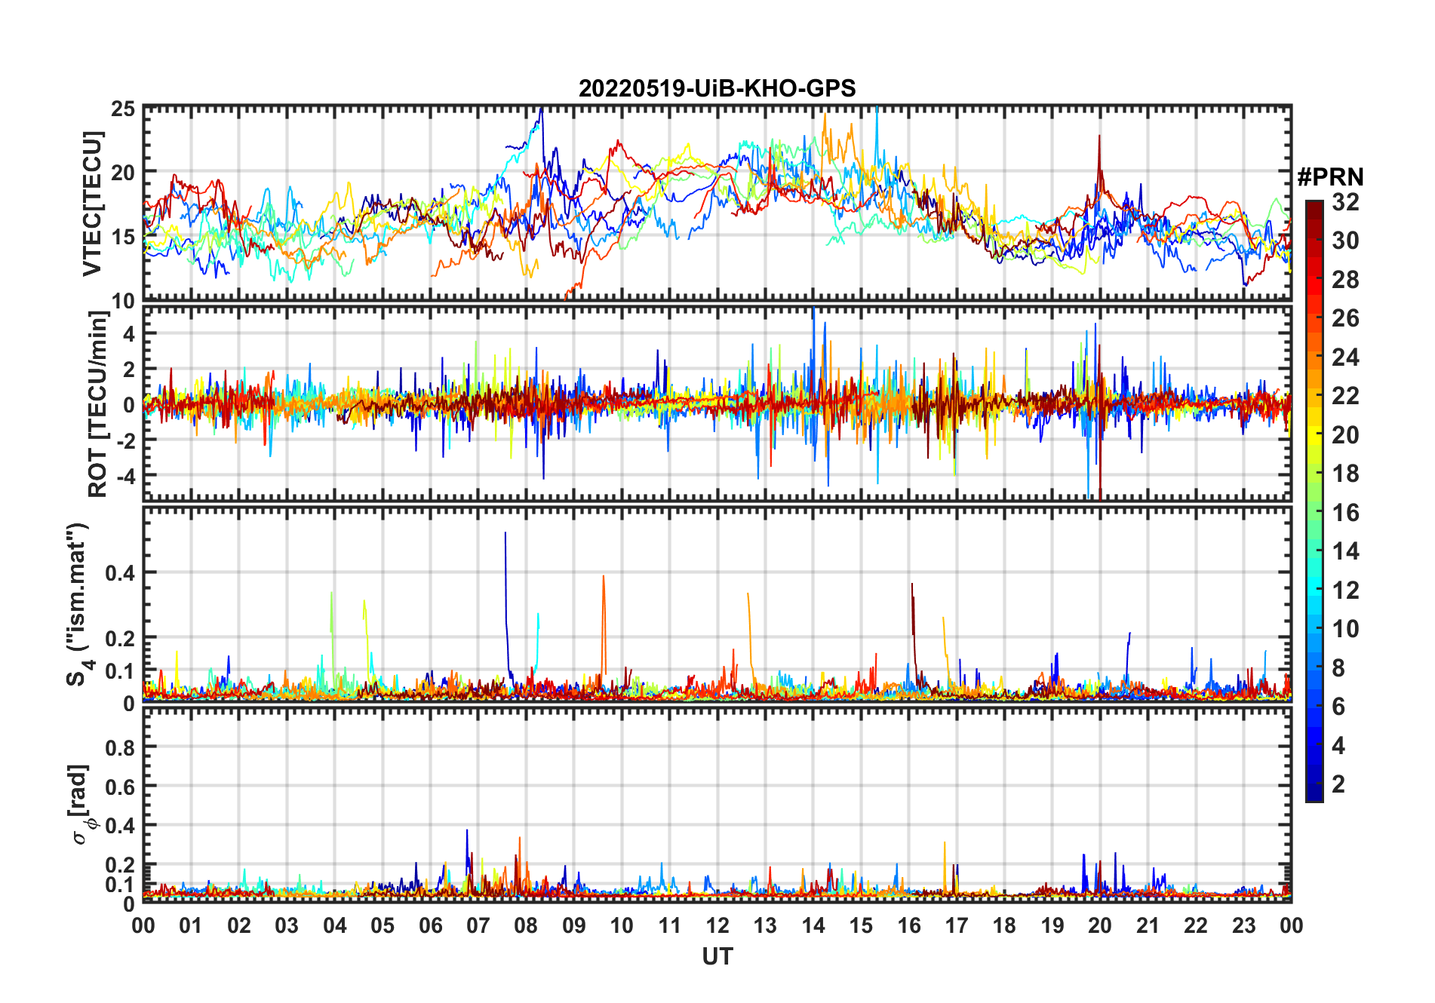Click inside the VTEC plot panel
The height and width of the screenshot is (1003, 1435).
[x=717, y=204]
